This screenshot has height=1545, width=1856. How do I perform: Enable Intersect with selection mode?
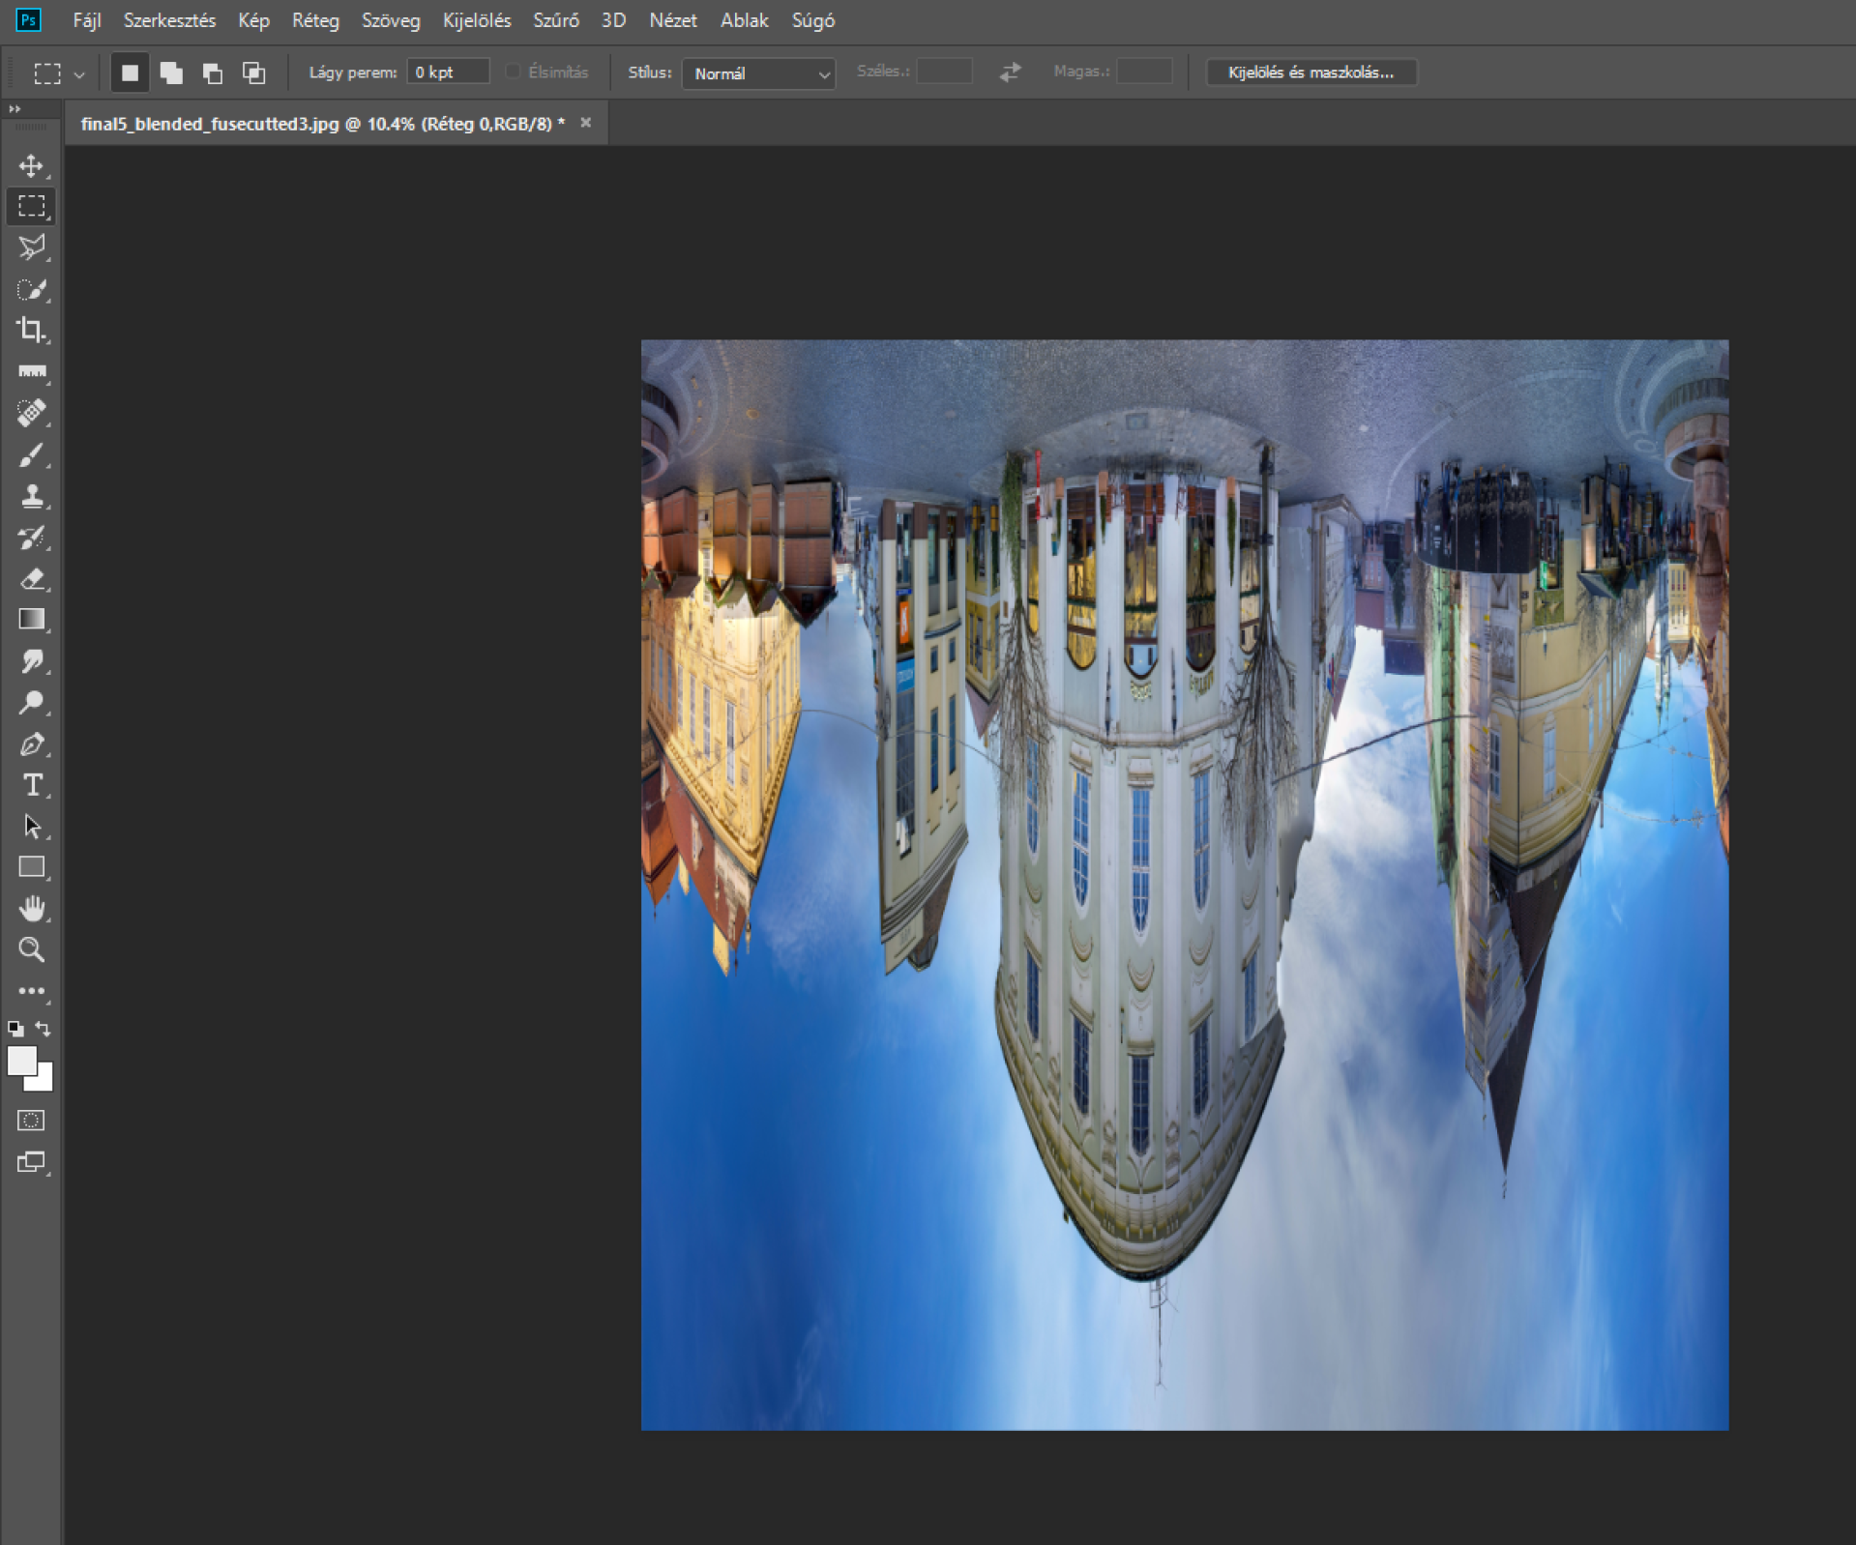pyautogui.click(x=253, y=73)
